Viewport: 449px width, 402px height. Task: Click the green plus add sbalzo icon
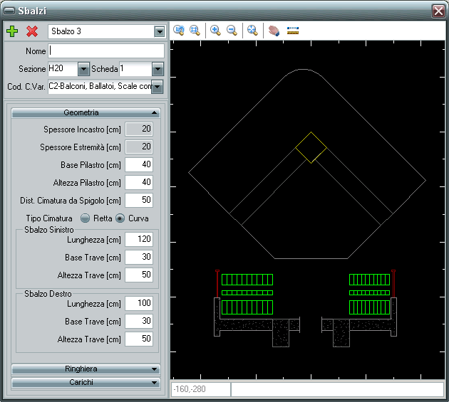coord(11,31)
